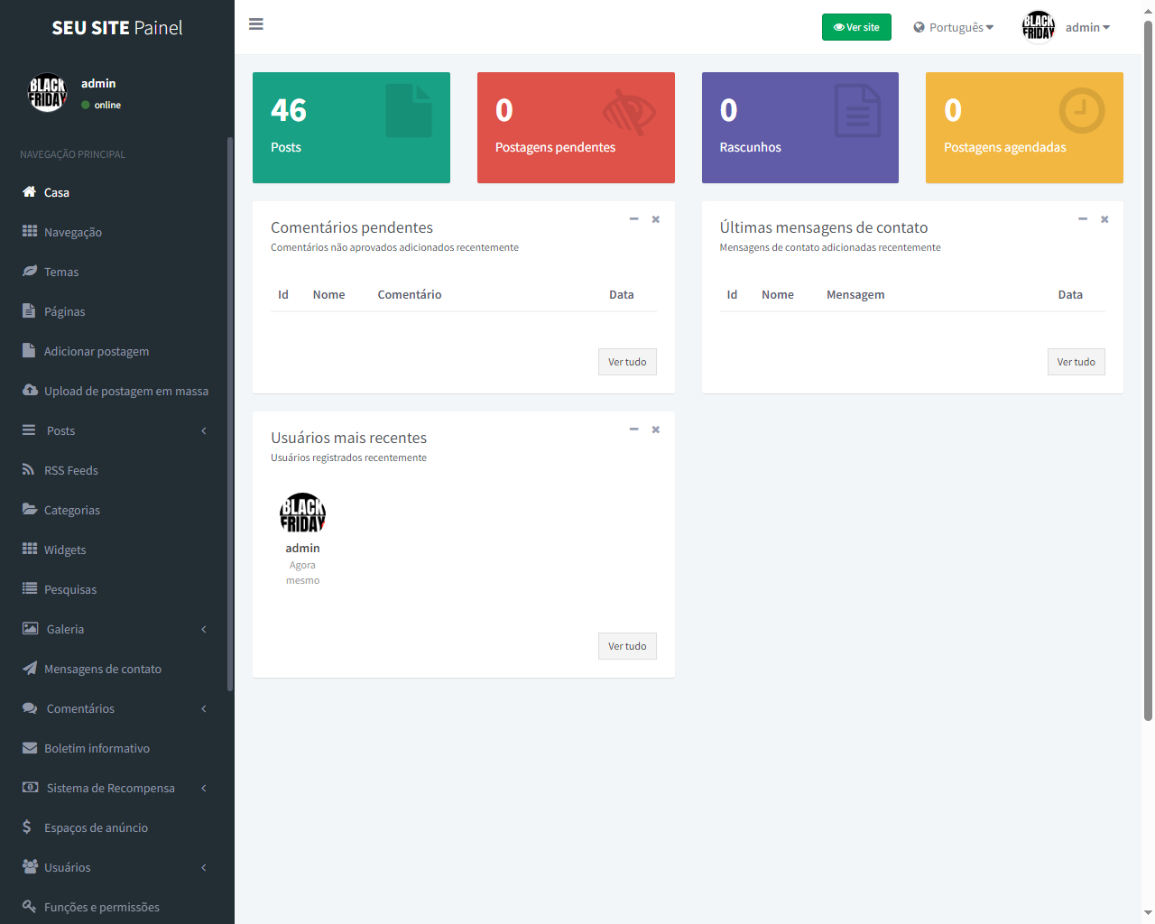This screenshot has height=924, width=1155.
Task: Click the cloud upload icon in sidebar
Action: click(x=29, y=390)
